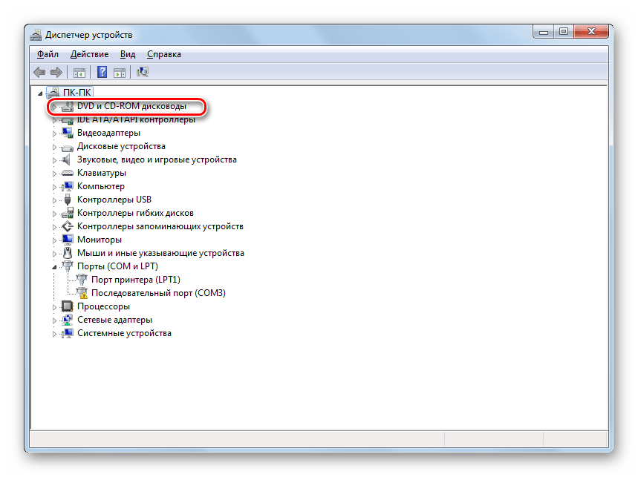Select Порт принтера (LPT1) label
The width and height of the screenshot is (638, 477).
(x=136, y=280)
